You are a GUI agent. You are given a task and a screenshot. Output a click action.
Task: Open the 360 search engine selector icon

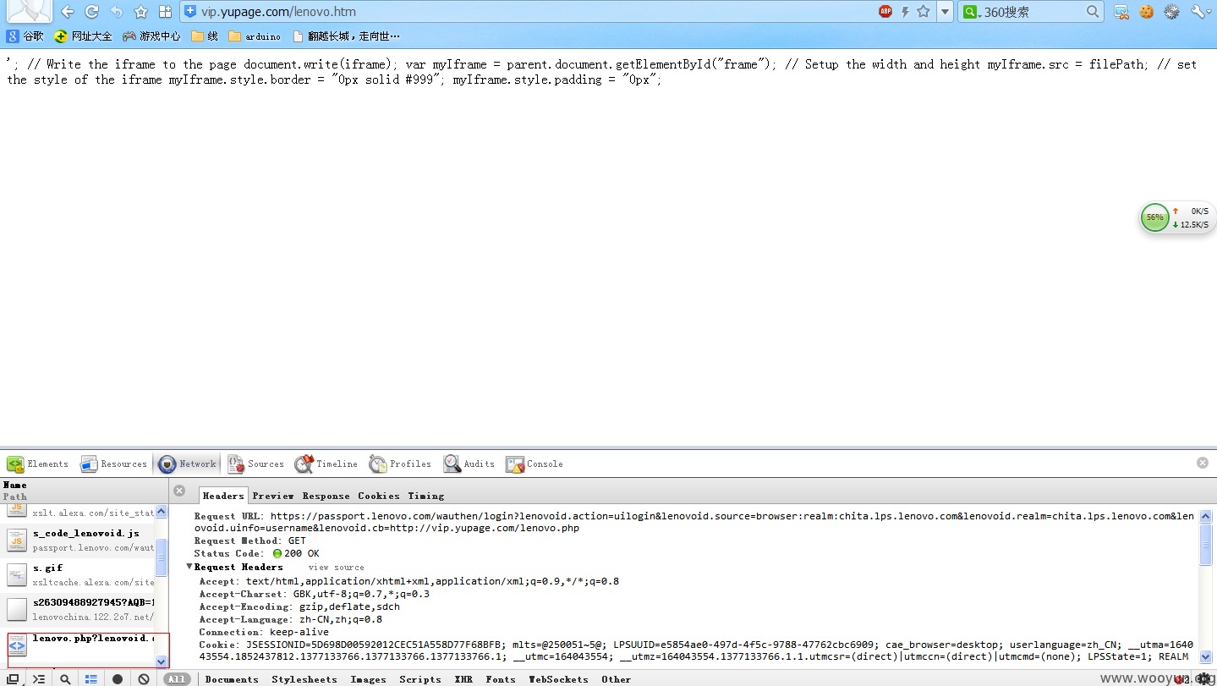coord(971,12)
